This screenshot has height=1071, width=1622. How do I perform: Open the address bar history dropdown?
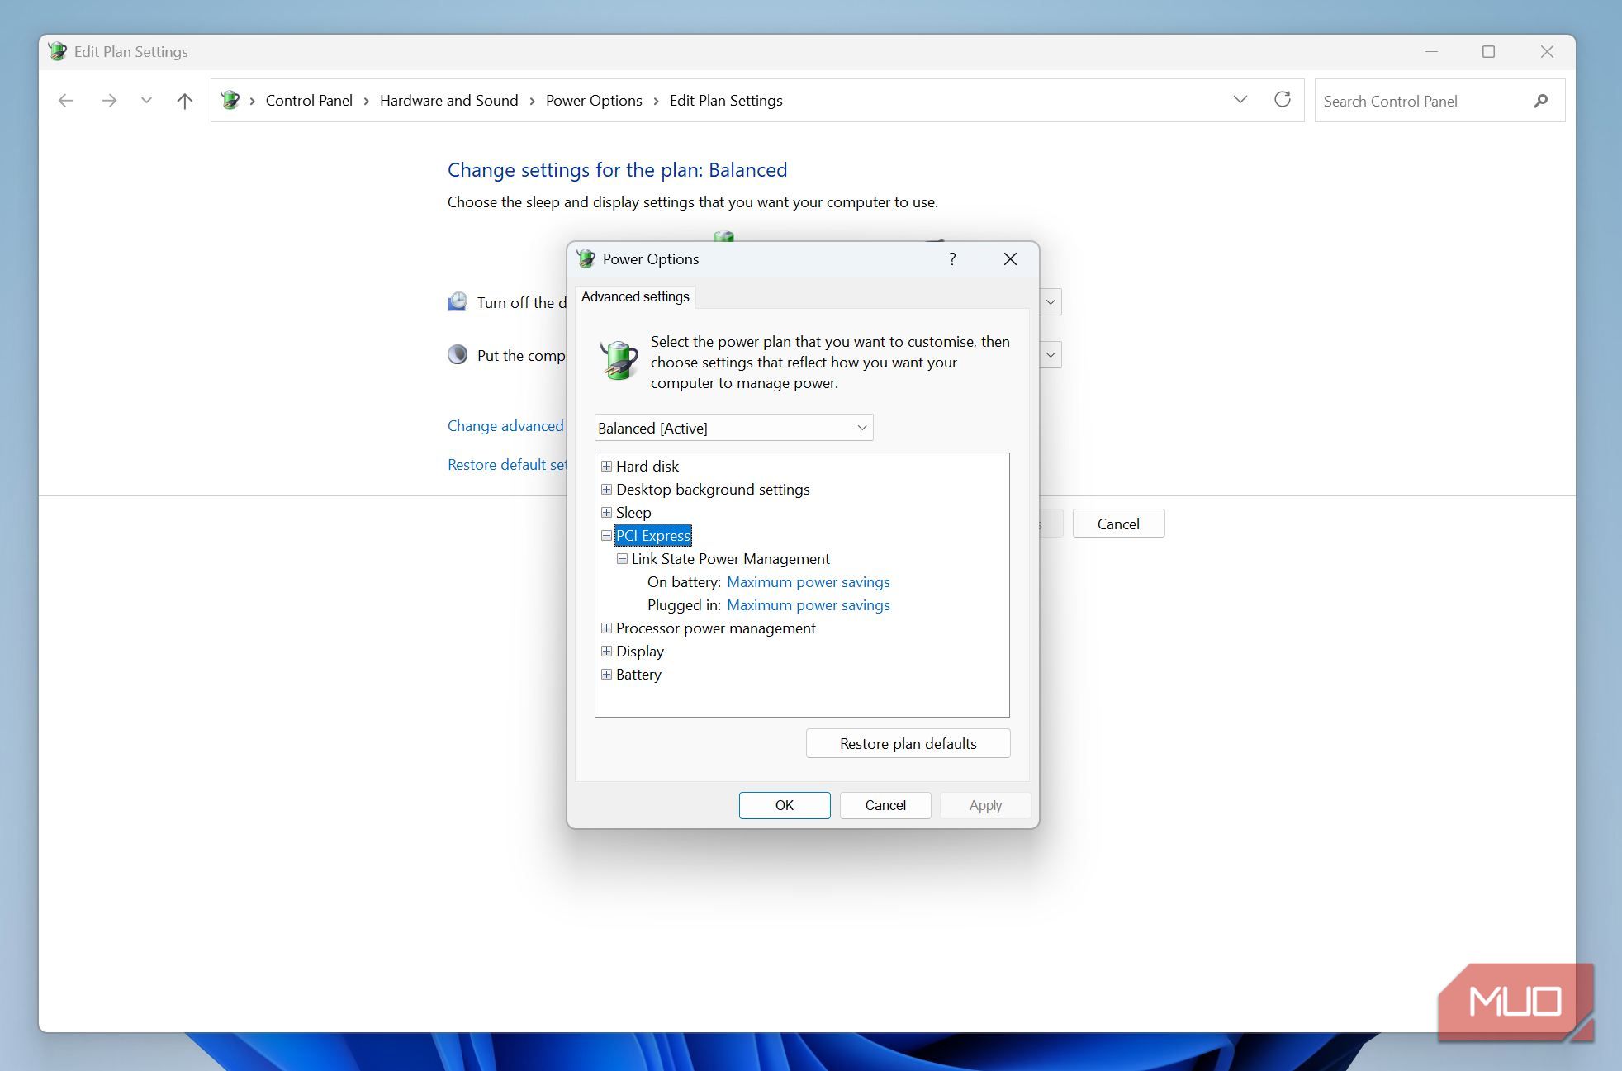[x=1240, y=100]
